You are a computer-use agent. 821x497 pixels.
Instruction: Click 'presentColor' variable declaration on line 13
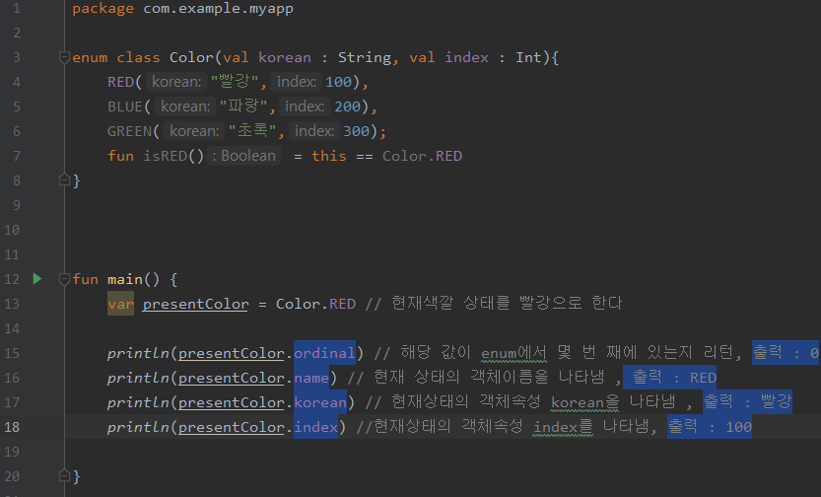click(196, 304)
